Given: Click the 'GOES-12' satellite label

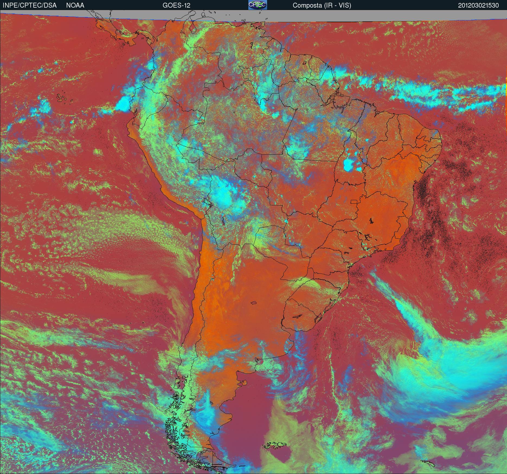Looking at the screenshot, I should coord(176,5).
